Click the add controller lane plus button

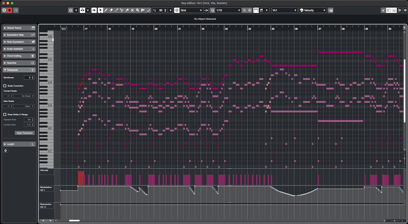[43, 221]
